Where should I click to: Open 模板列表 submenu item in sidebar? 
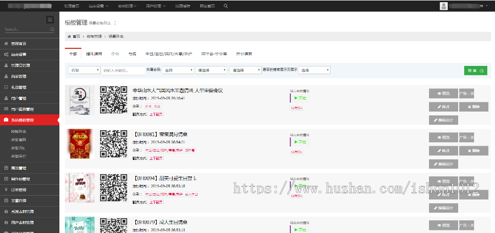[19, 131]
